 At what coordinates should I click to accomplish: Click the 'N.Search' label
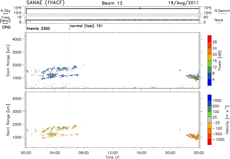pyautogui.click(x=222, y=11)
